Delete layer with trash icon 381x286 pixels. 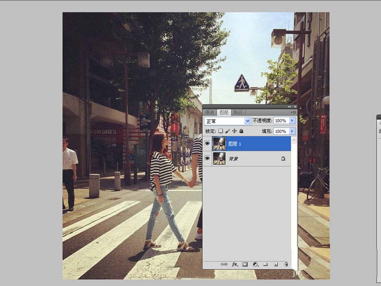286,265
